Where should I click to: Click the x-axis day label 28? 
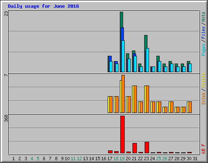point(177,159)
